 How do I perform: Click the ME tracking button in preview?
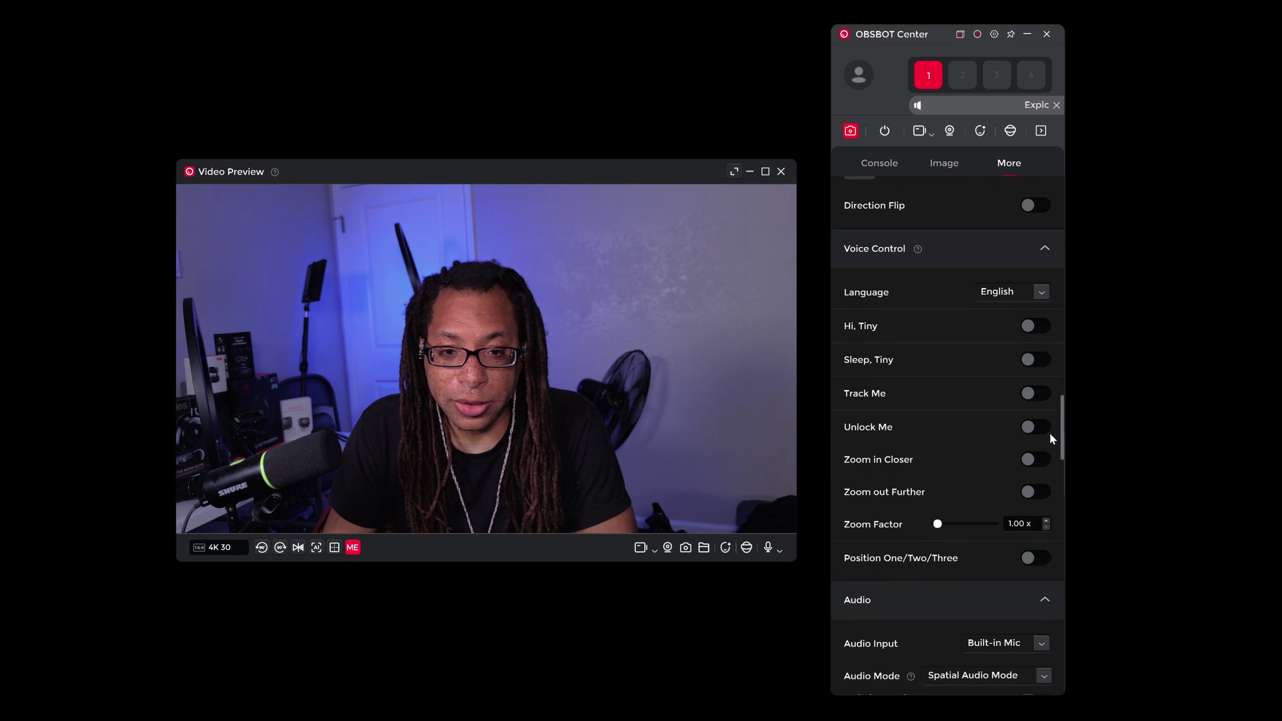(x=352, y=547)
